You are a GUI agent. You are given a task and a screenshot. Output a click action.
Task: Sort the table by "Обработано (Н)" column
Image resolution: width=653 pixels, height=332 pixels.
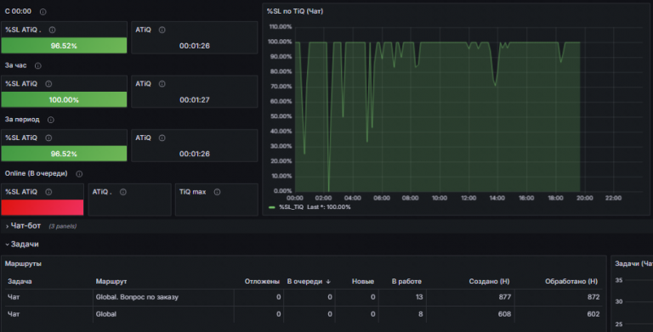pyautogui.click(x=571, y=282)
